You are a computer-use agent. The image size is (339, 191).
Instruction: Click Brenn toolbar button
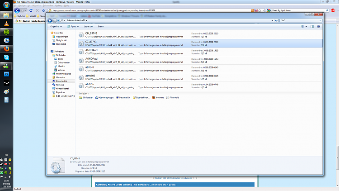tap(101, 27)
